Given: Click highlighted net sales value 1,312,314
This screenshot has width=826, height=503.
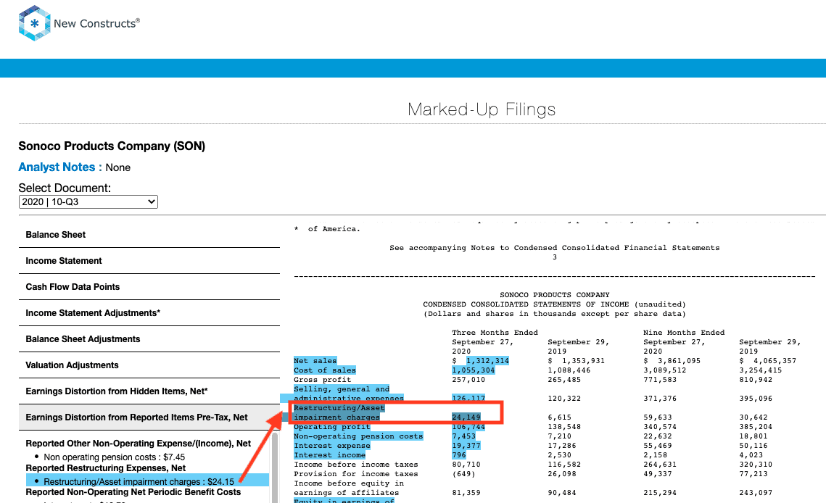Looking at the screenshot, I should [x=487, y=361].
